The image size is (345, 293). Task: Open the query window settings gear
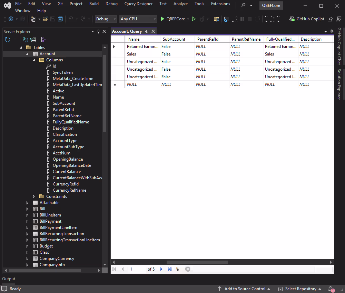pyautogui.click(x=332, y=31)
